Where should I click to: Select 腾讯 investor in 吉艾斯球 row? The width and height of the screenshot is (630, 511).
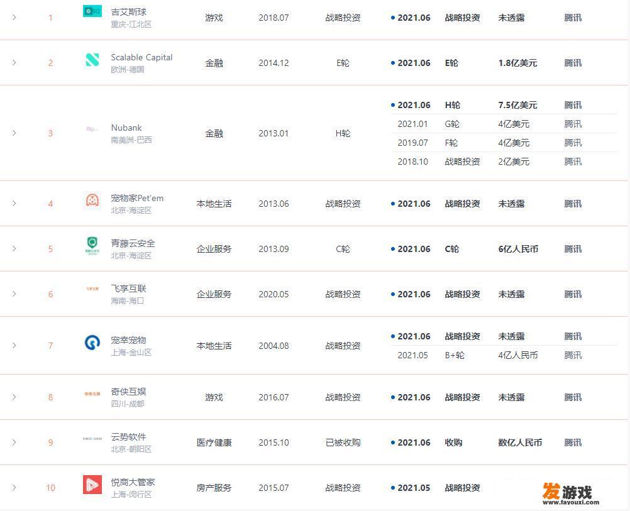click(x=573, y=18)
